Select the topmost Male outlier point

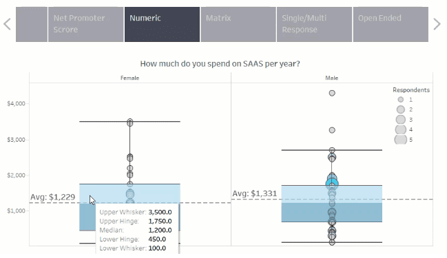(332, 93)
